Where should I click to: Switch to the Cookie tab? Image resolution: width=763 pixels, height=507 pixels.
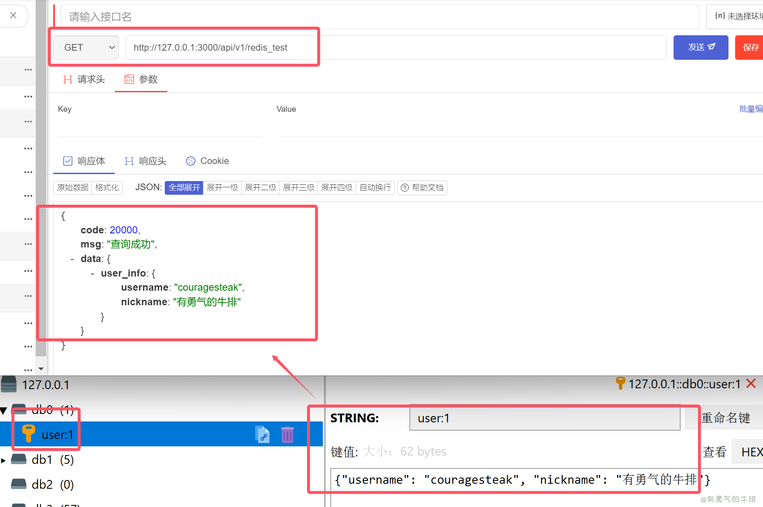tap(207, 161)
